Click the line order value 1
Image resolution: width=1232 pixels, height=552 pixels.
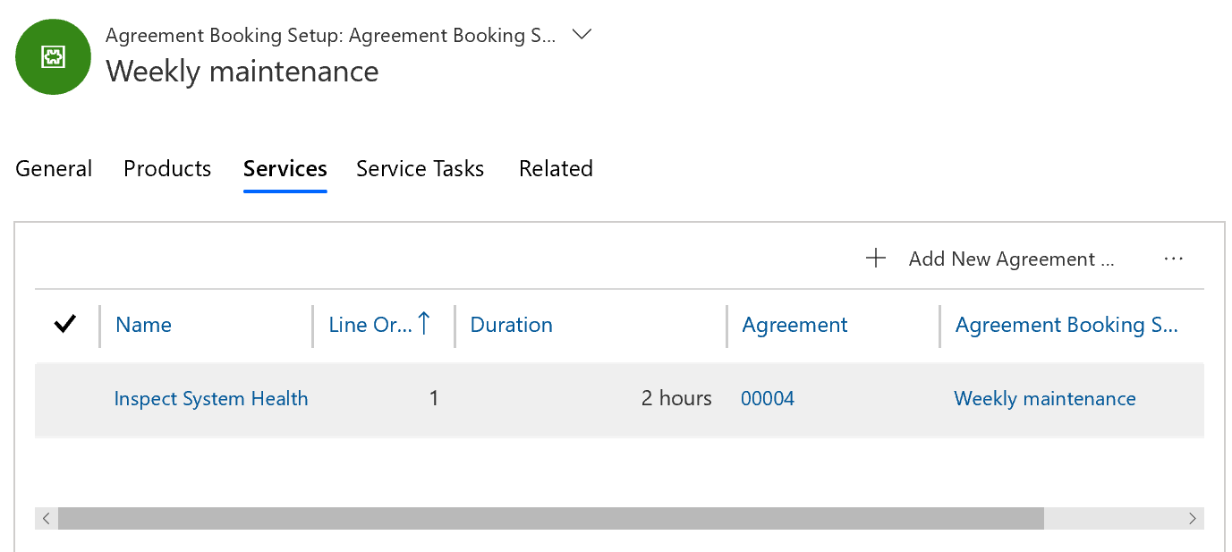[434, 398]
